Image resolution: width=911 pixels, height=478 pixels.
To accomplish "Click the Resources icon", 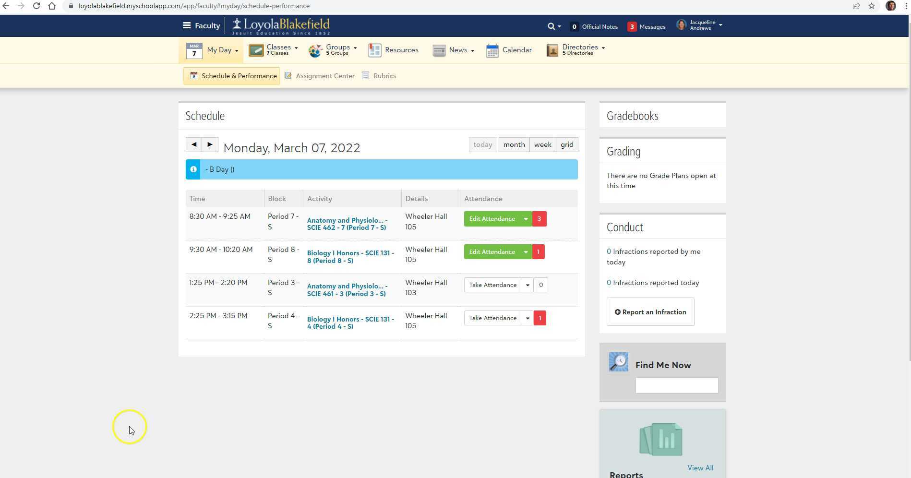I will (x=374, y=50).
